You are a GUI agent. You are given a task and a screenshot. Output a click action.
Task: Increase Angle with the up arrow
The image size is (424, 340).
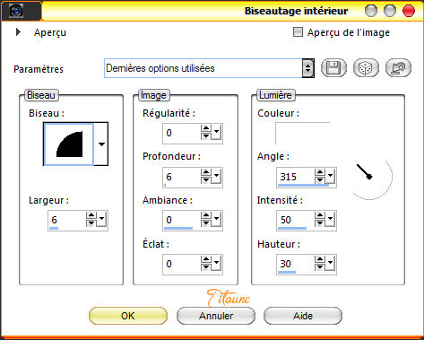(320, 172)
